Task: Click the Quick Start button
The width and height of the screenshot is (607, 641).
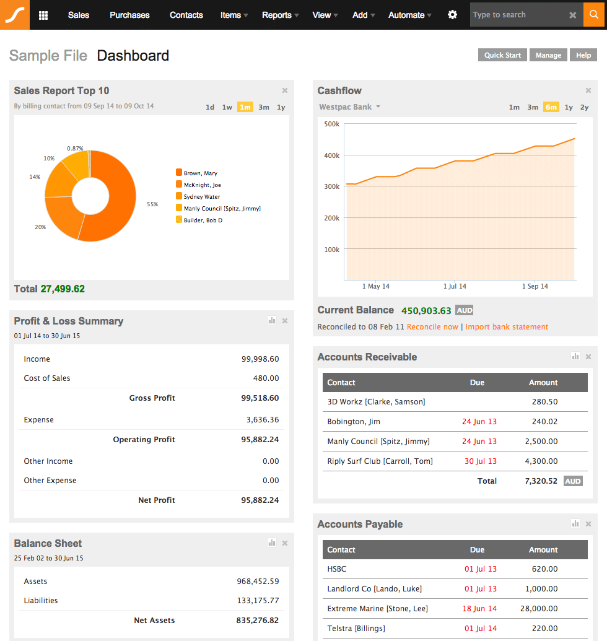Action: [x=502, y=55]
